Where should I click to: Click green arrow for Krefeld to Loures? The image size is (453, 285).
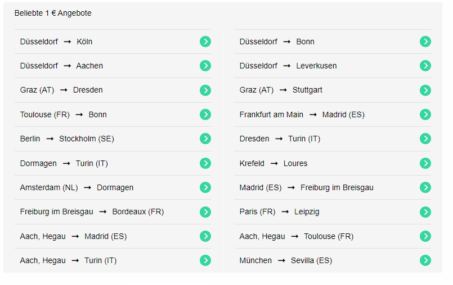pos(425,163)
